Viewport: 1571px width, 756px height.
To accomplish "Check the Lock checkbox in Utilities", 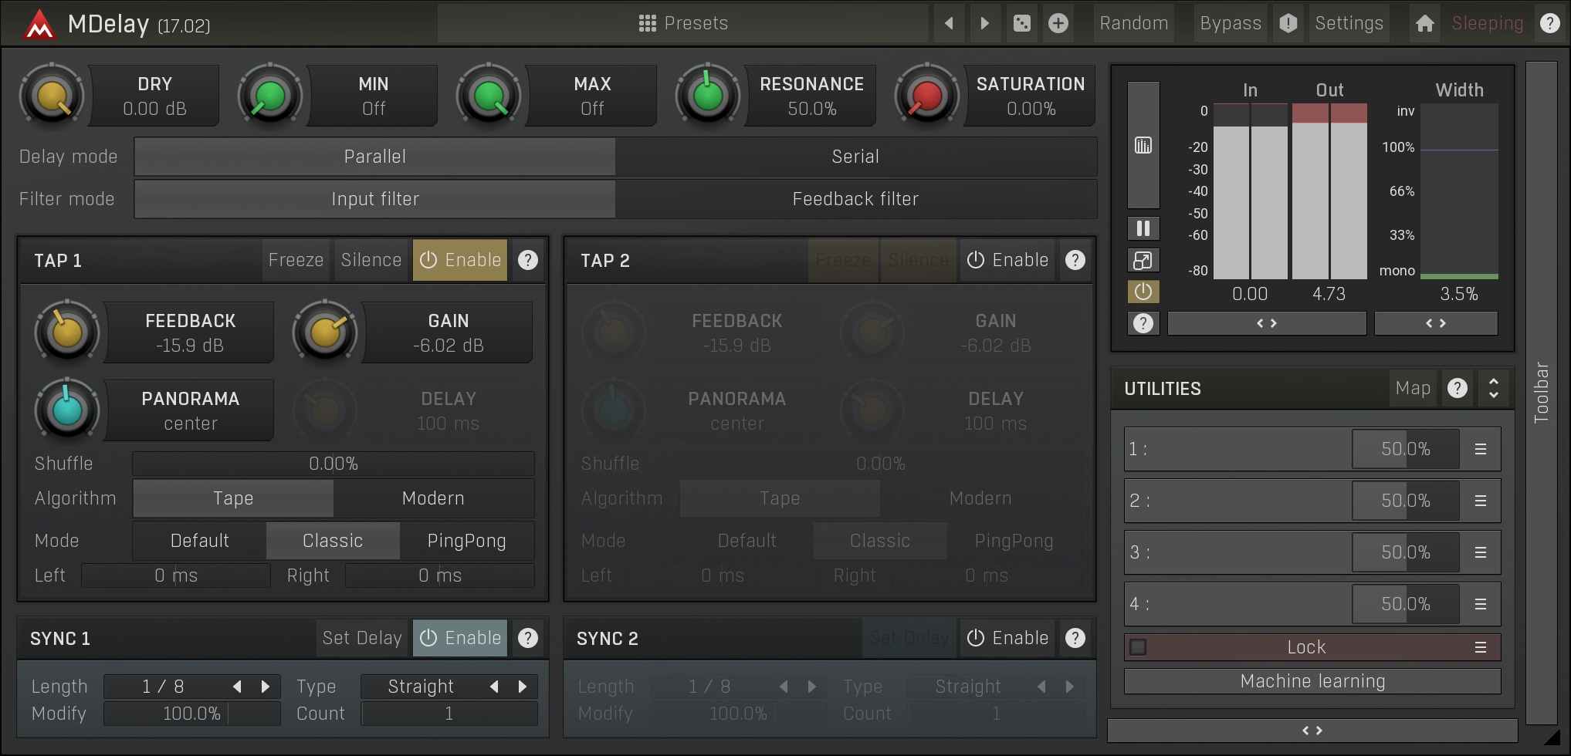I will pyautogui.click(x=1138, y=647).
